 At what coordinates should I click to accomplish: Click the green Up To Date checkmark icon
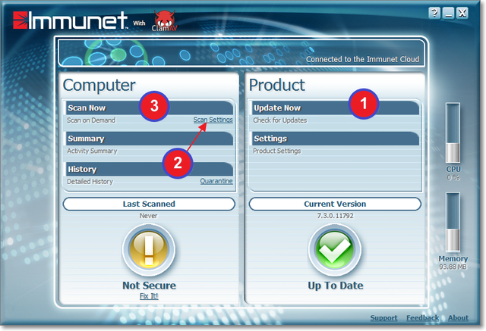tap(334, 250)
